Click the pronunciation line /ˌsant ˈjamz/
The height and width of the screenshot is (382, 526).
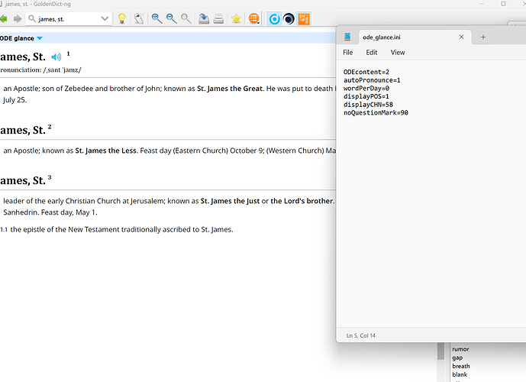pyautogui.click(x=41, y=70)
